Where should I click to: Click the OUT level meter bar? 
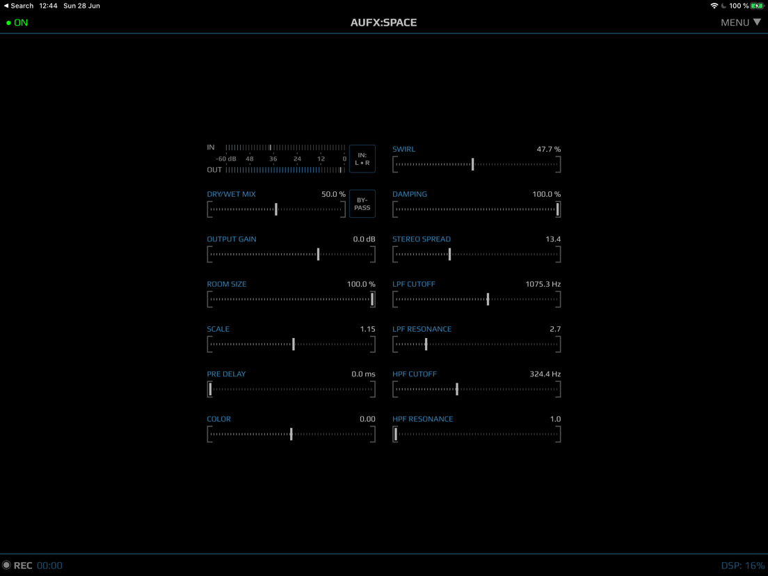coord(285,170)
